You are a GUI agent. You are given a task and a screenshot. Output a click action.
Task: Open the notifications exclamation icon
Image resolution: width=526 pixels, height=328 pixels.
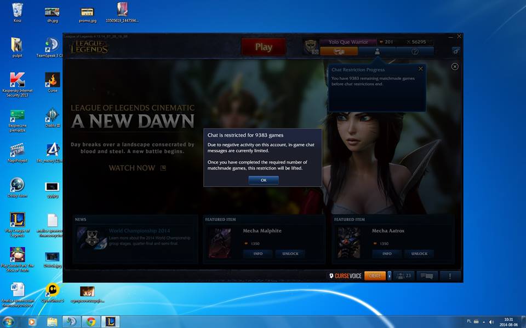(x=450, y=276)
